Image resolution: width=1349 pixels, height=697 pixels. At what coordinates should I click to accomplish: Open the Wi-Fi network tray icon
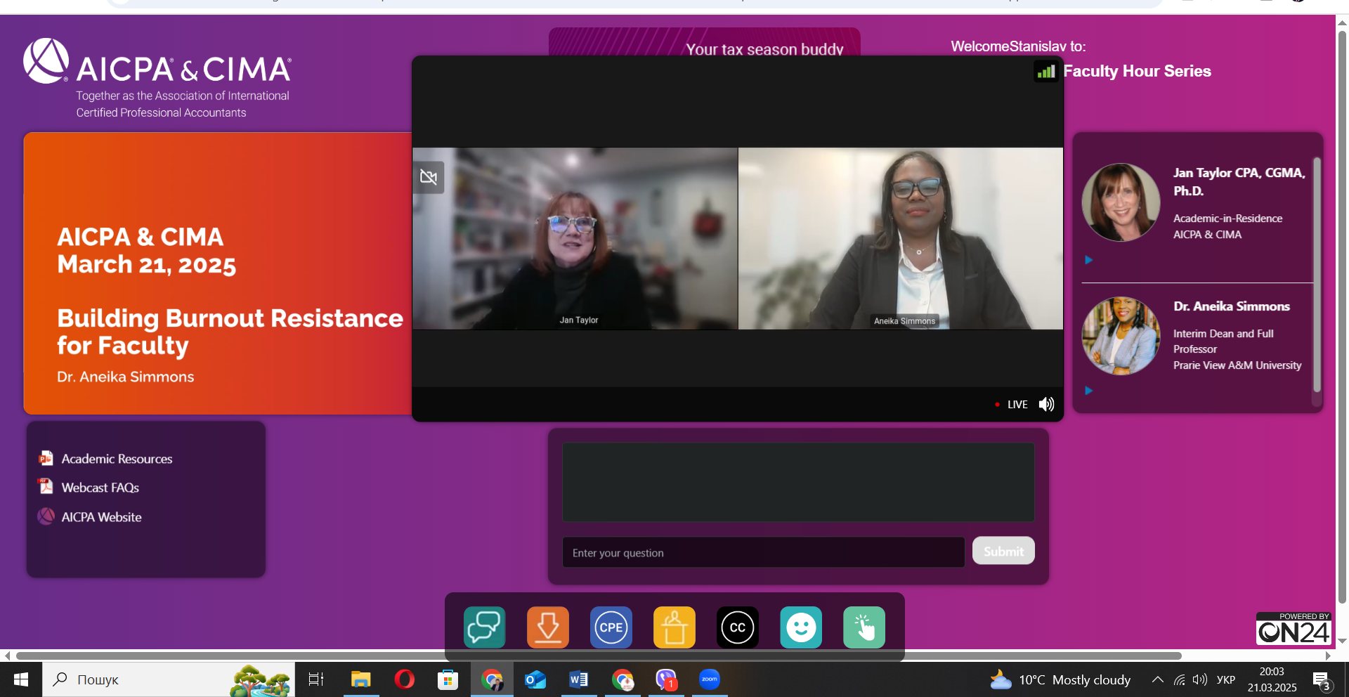[1180, 679]
